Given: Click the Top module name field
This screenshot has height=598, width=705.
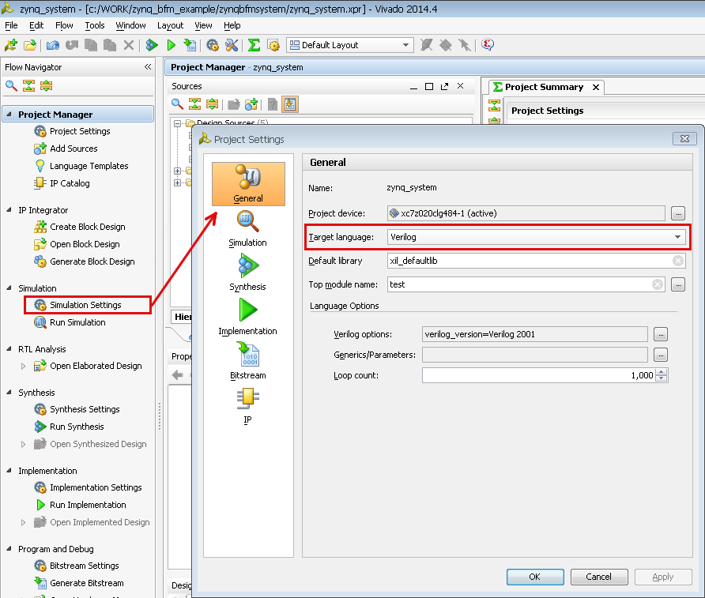Looking at the screenshot, I should pos(526,284).
